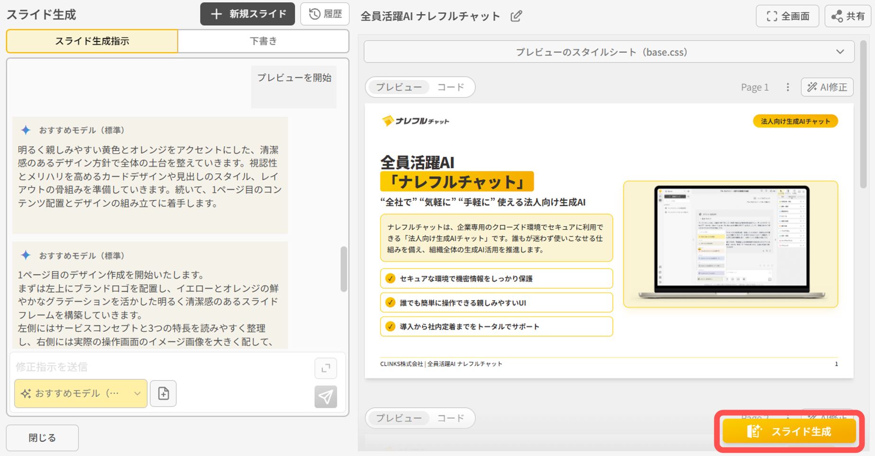Focus the 修正指示を送信 input field
The image size is (875, 456).
pyautogui.click(x=161, y=367)
